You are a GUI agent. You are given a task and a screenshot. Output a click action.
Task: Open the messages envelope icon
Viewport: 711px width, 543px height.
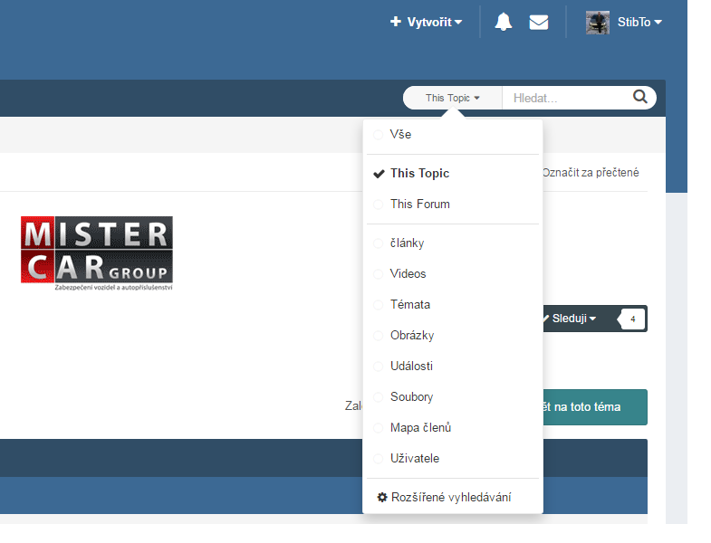click(539, 23)
